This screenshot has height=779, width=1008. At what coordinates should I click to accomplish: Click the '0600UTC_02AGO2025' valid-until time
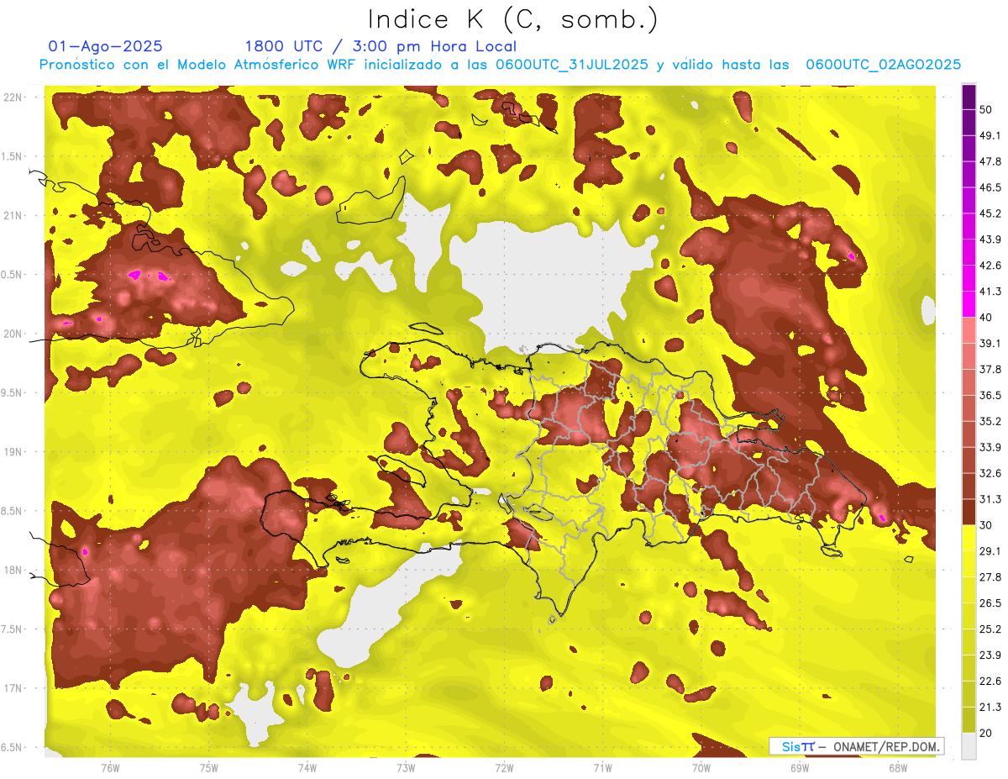883,65
